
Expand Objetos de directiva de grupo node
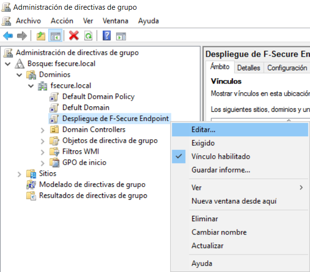click(43, 141)
